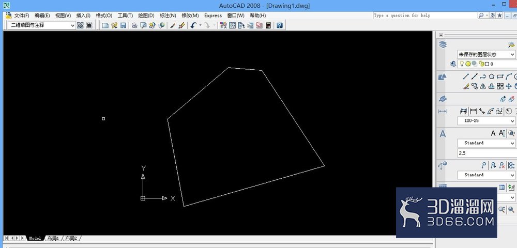Toggle layer 0 on/off lightbulb
This screenshot has width=517, height=248.
(462, 64)
